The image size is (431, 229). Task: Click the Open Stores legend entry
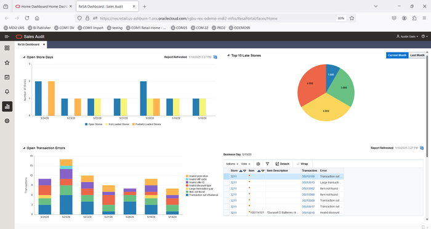coord(94,124)
